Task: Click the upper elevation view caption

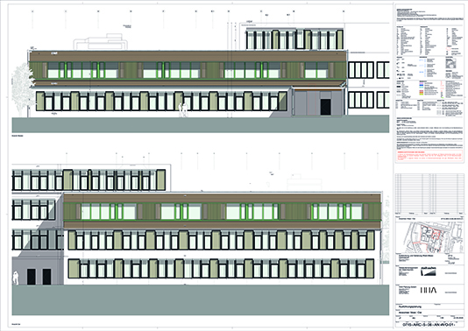Action: tap(18, 136)
